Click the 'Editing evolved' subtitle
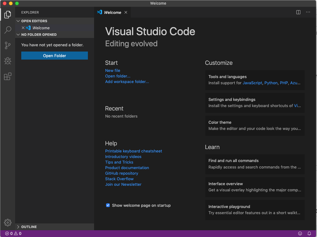The height and width of the screenshot is (237, 317). click(x=131, y=44)
